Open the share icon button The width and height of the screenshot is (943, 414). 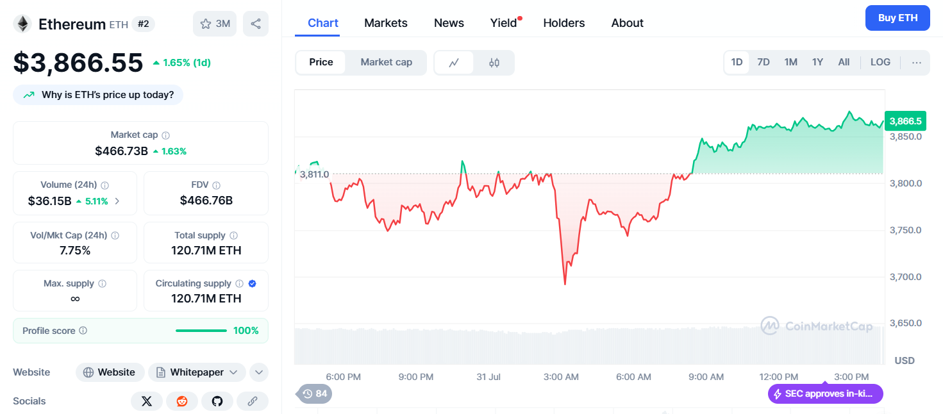256,24
